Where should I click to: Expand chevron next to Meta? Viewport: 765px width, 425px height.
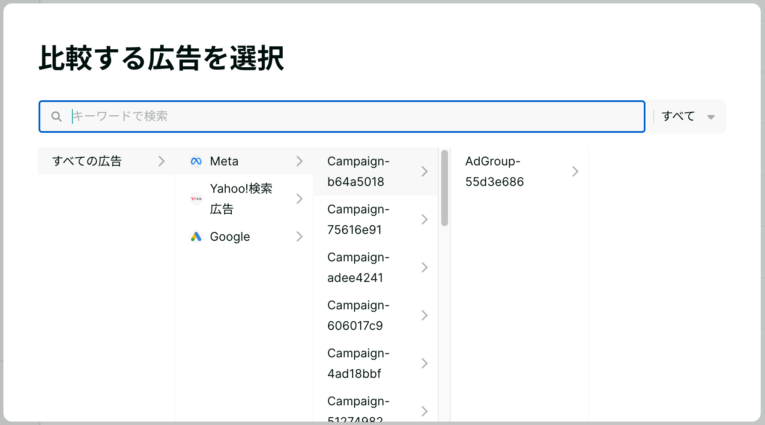299,161
